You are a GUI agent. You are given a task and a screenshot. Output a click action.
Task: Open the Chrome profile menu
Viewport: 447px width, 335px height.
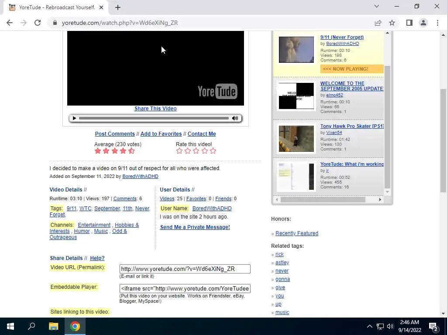point(423,23)
